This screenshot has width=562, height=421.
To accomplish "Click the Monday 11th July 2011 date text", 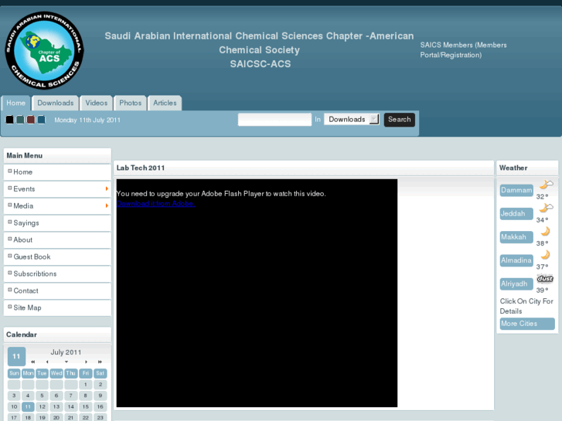I will (87, 120).
